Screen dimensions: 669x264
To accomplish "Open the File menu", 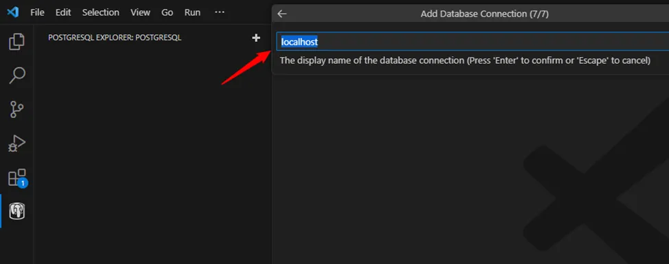I will [37, 12].
